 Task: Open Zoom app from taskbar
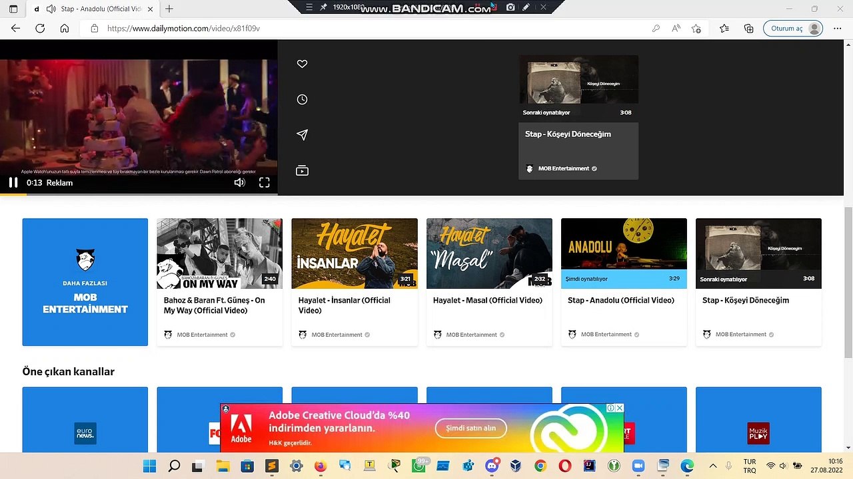click(638, 466)
